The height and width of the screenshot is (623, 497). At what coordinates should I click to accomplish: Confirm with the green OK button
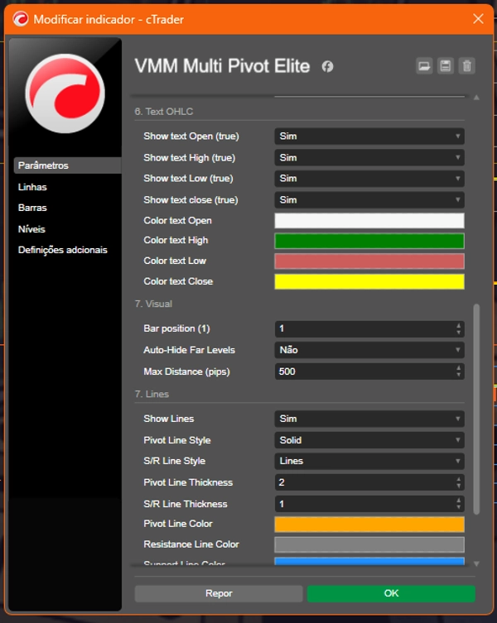(391, 593)
